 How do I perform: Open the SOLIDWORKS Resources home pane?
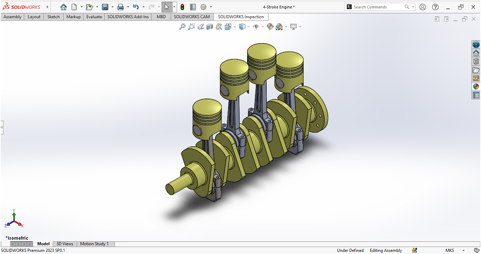[476, 53]
